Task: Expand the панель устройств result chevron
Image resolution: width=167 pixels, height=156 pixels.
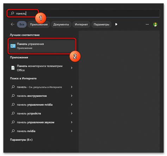Action: (x=72, y=113)
